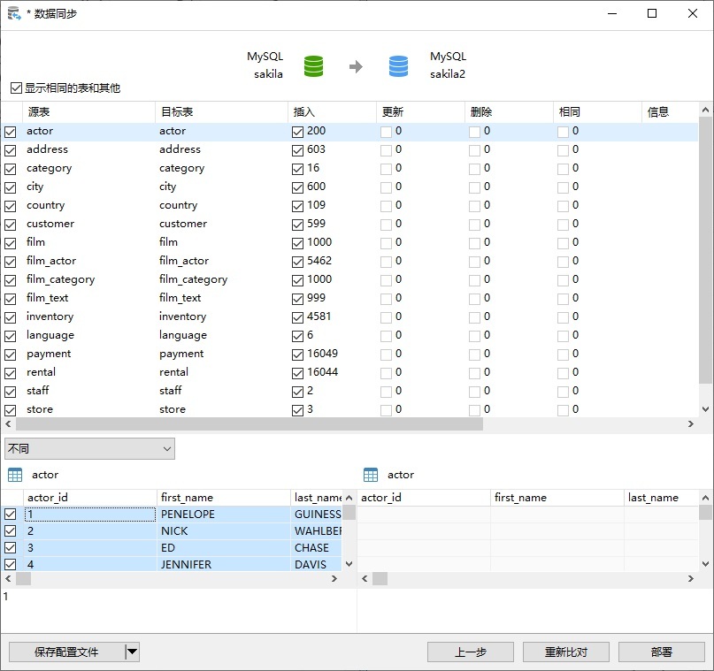Uncheck the insert checkbox for payment 16049
Viewport: 714px width, 671px height.
click(x=297, y=355)
